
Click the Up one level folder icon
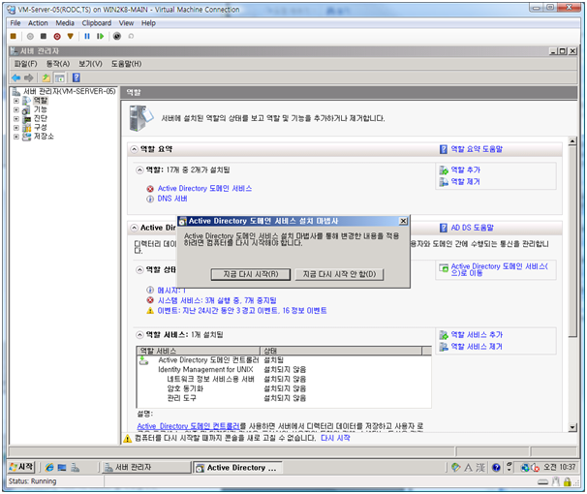[46, 77]
